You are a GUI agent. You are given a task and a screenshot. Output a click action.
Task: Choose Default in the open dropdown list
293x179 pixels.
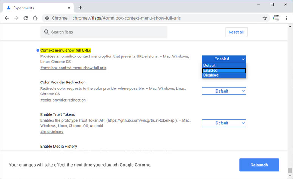click(x=224, y=65)
